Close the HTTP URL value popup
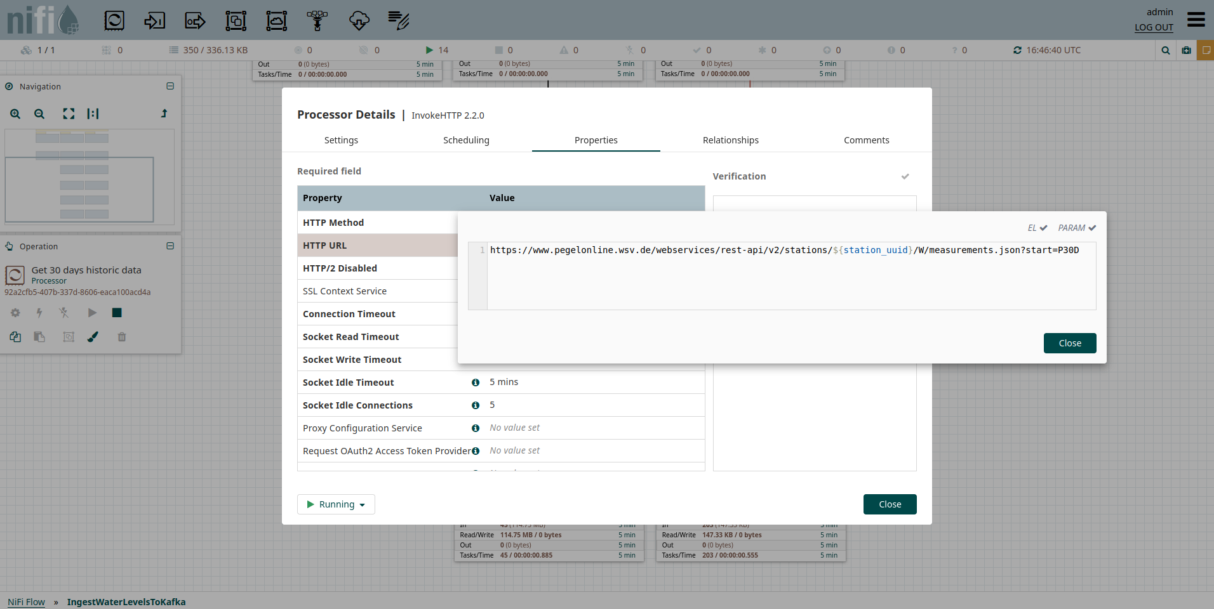Viewport: 1214px width, 609px height. point(1069,343)
